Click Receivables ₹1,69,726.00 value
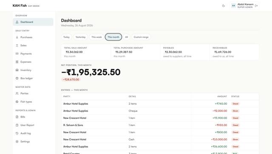 pyautogui.click(x=223, y=52)
